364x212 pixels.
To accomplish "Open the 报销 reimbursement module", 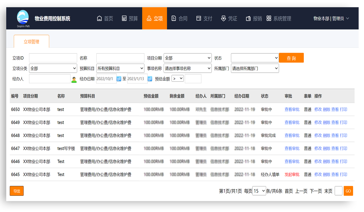I will coord(254,19).
